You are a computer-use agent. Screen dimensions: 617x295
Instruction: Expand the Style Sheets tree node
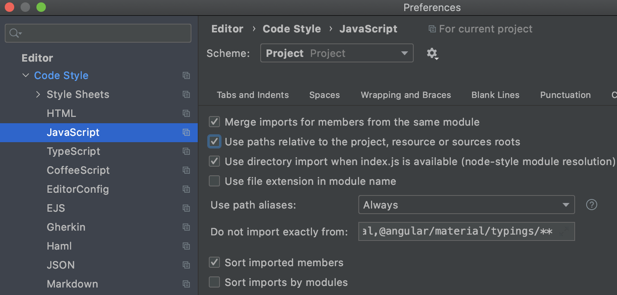(x=38, y=94)
